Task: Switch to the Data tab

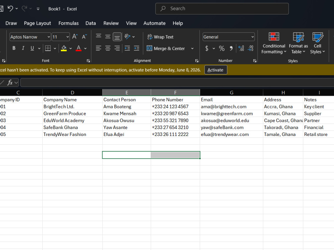Action: [91, 23]
